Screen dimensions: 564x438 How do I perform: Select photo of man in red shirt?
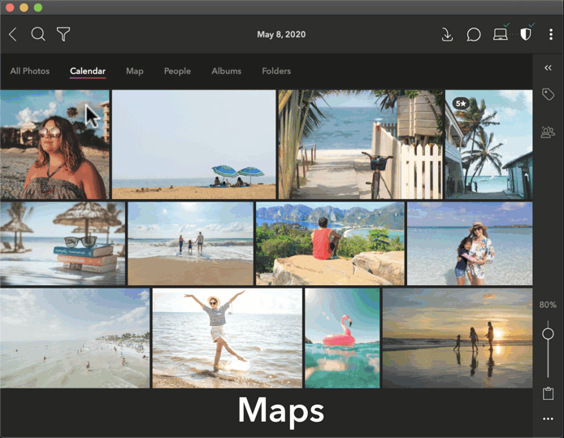pyautogui.click(x=330, y=244)
